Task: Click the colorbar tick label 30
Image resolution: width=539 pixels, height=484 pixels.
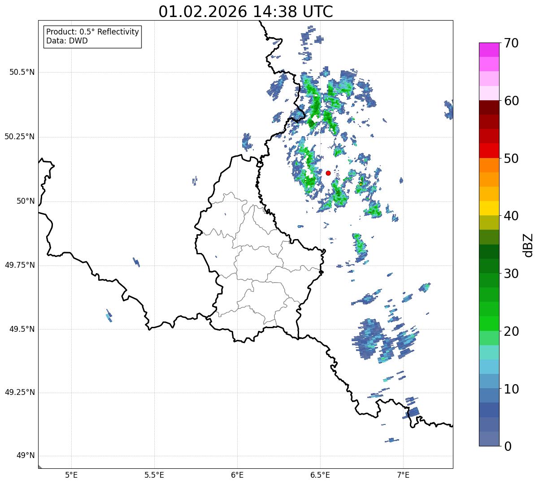Action: click(x=511, y=274)
